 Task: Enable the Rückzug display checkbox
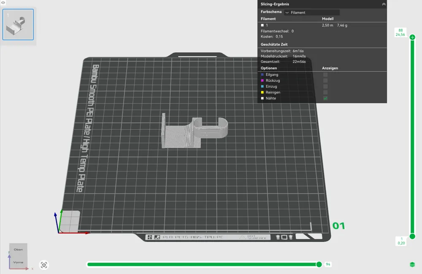tap(325, 81)
